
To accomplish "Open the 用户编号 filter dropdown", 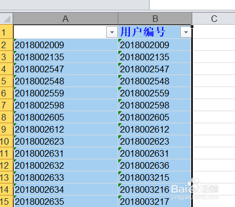I will pyautogui.click(x=186, y=32).
